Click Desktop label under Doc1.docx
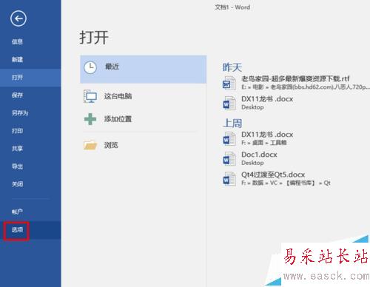 click(x=252, y=163)
